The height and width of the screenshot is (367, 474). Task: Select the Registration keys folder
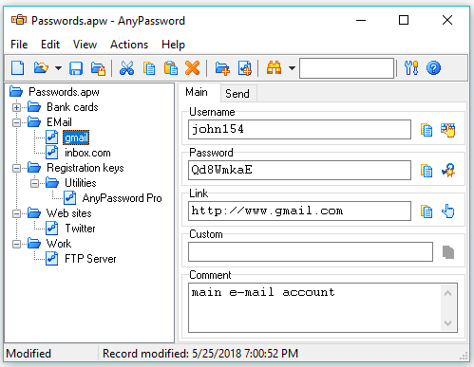click(85, 168)
